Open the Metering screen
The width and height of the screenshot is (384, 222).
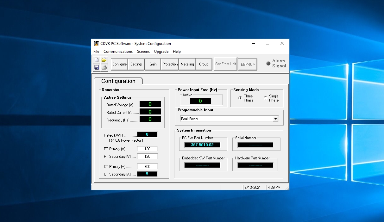(187, 64)
